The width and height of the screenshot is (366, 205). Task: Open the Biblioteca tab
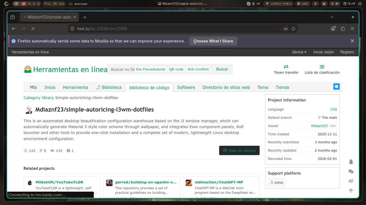[109, 87]
